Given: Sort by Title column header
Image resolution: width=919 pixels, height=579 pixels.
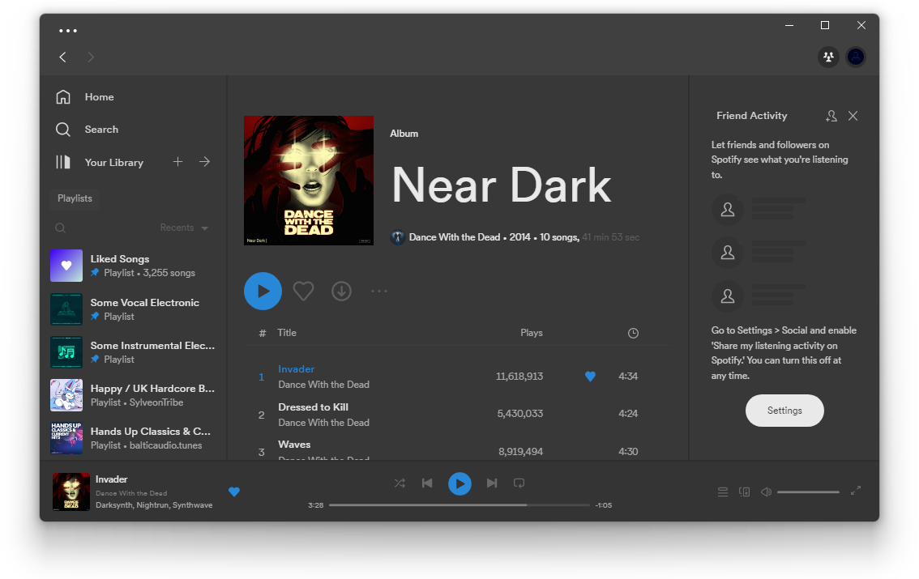Looking at the screenshot, I should [x=287, y=333].
